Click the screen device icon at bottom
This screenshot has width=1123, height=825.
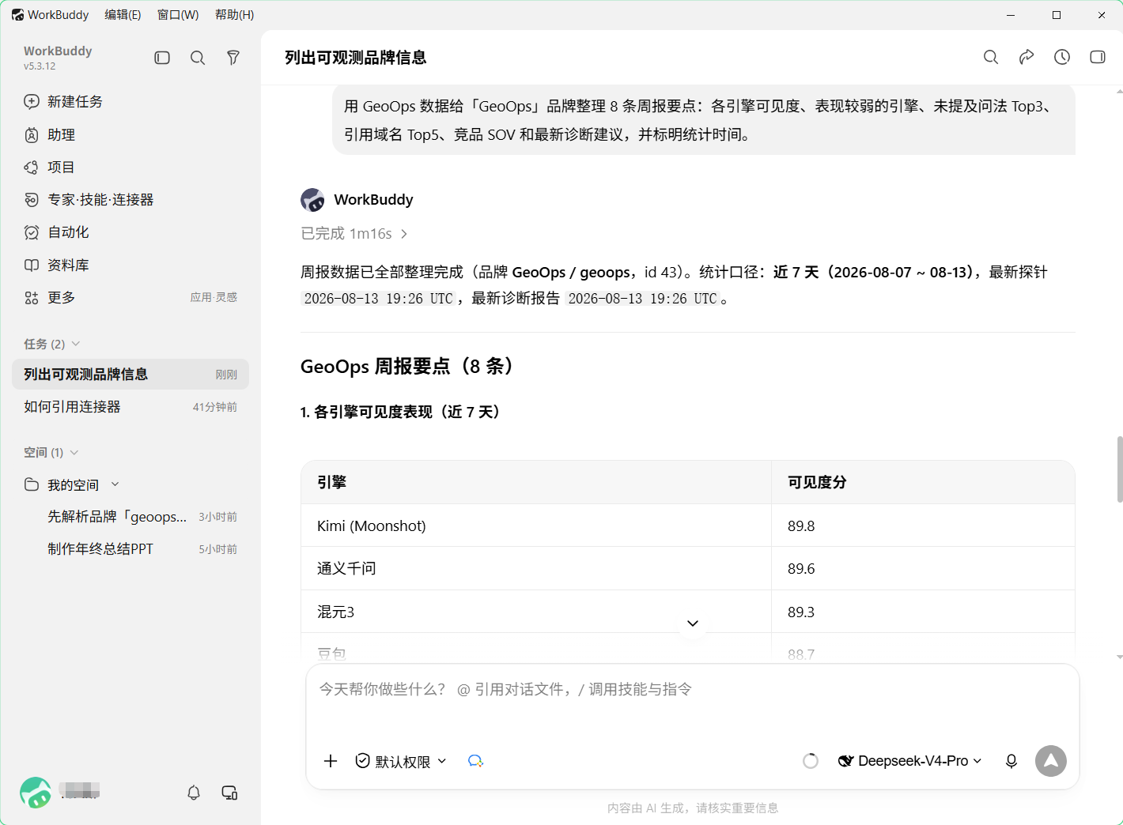click(x=230, y=793)
